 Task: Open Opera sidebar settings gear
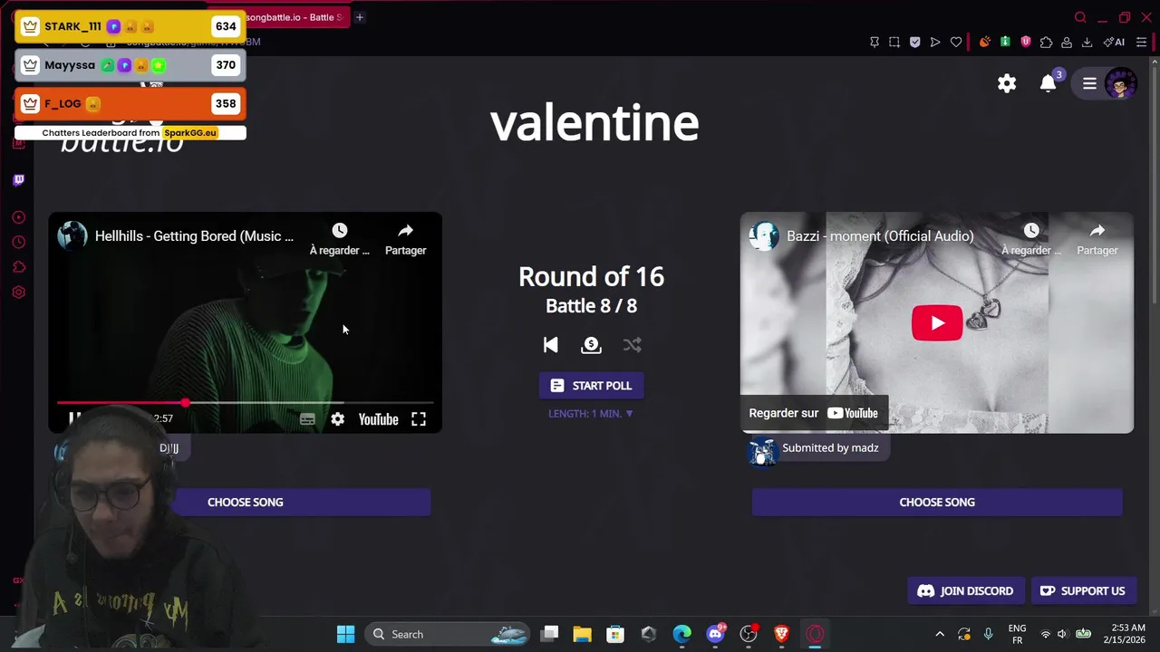pos(18,292)
